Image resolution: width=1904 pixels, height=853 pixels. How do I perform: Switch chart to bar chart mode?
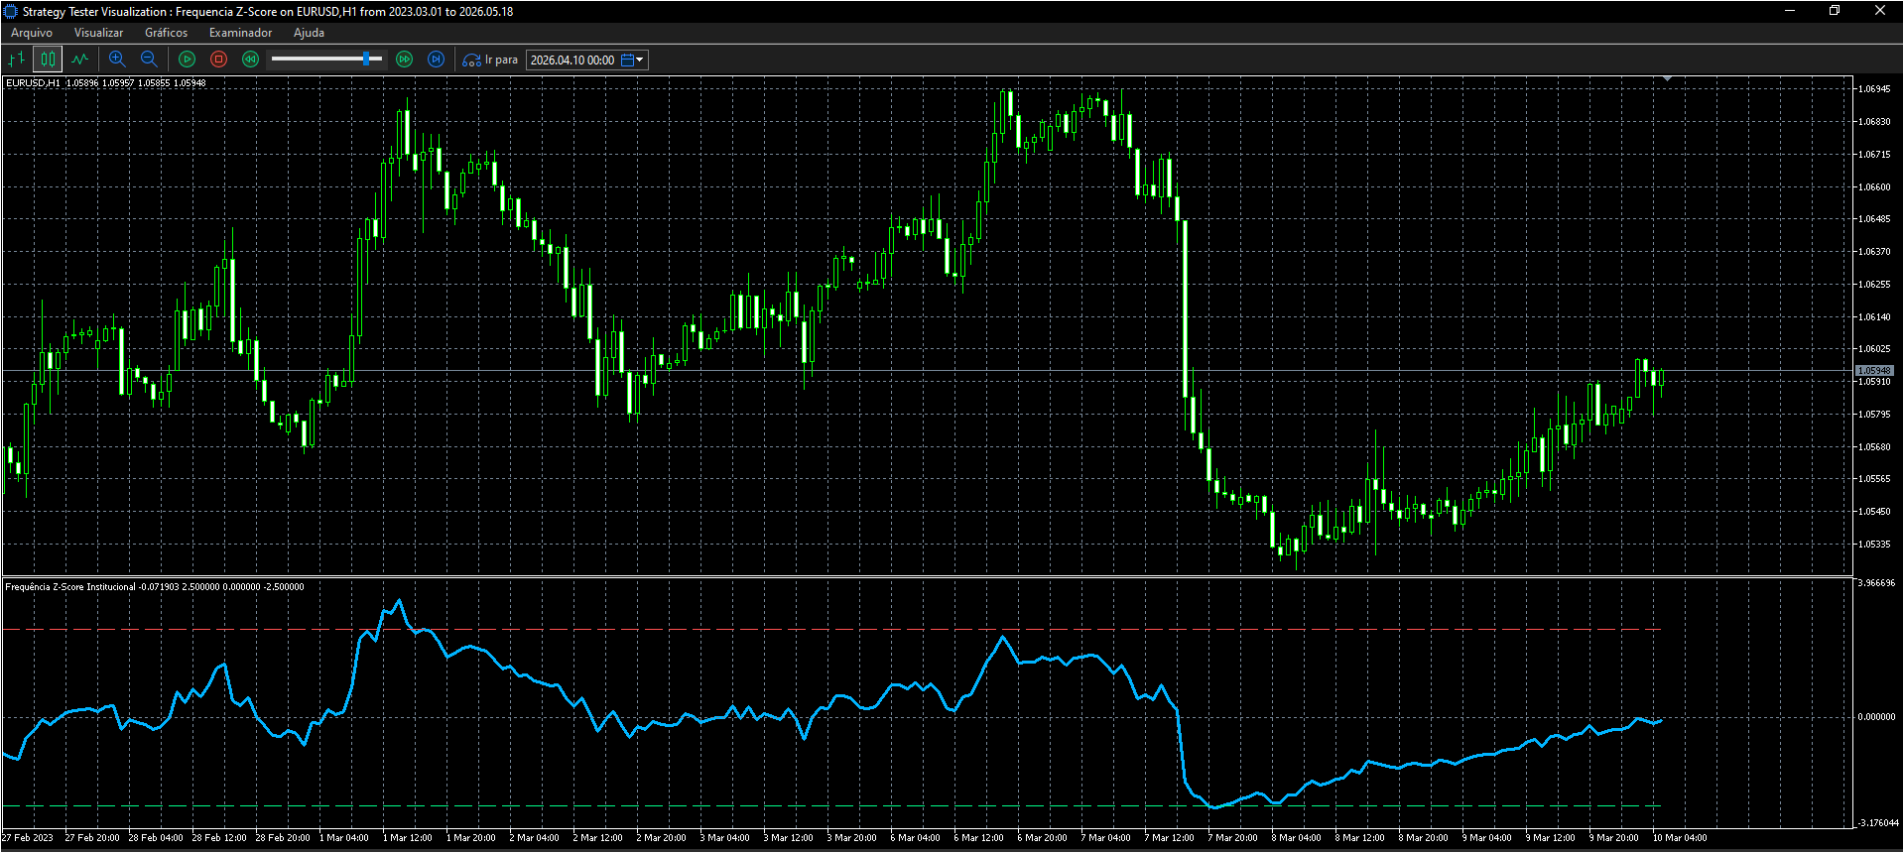[x=17, y=60]
